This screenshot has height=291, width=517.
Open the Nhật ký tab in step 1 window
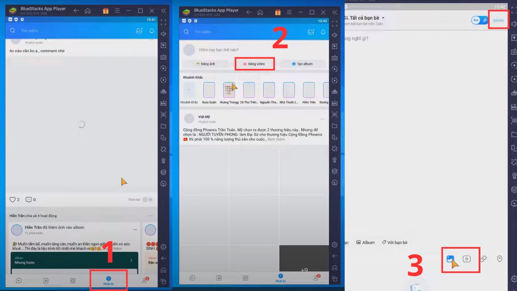click(x=109, y=281)
